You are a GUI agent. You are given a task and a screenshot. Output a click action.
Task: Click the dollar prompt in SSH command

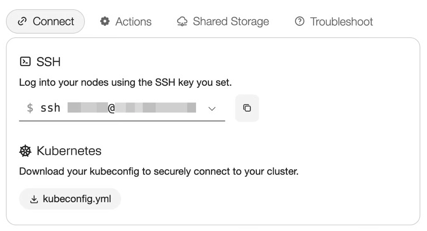point(30,108)
